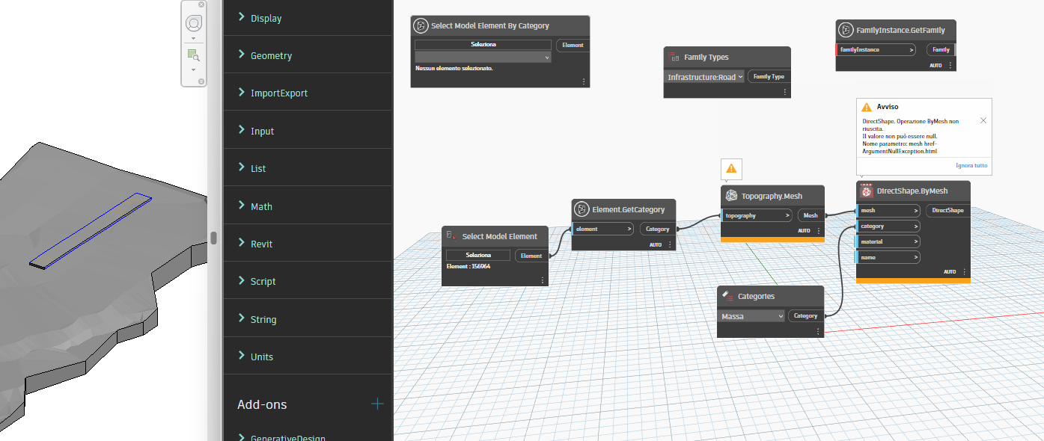The height and width of the screenshot is (441, 1044).
Task: Close the Revit navigation bar
Action: click(x=201, y=4)
